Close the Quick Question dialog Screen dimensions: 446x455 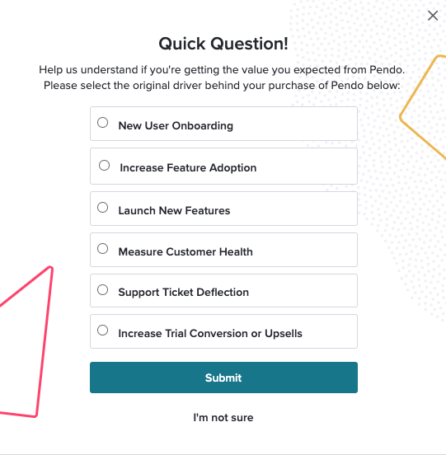coord(433,16)
